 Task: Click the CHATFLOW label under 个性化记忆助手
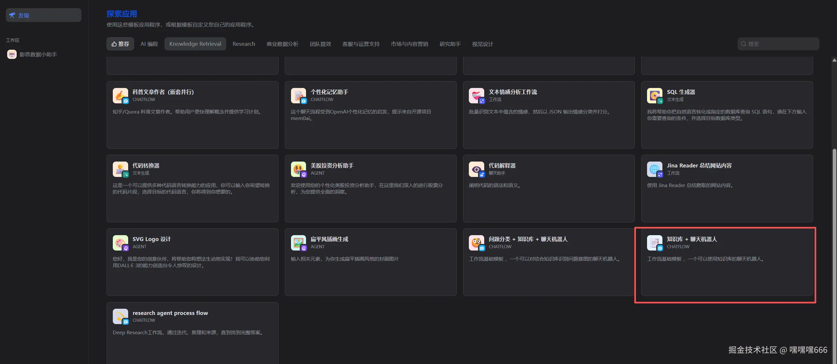click(322, 100)
